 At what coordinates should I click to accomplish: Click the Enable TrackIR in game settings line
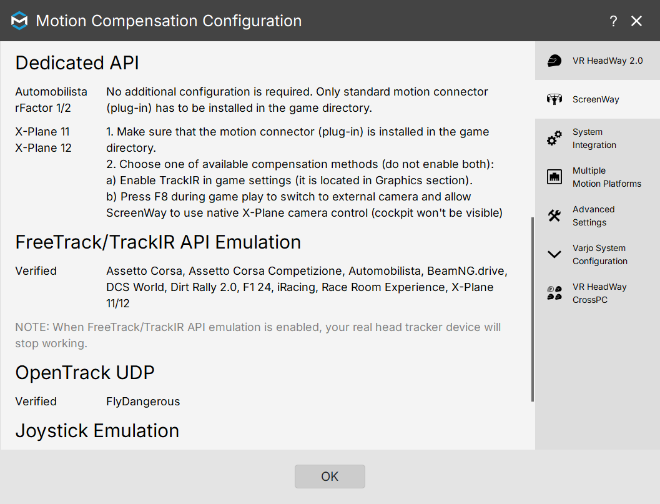(x=289, y=180)
